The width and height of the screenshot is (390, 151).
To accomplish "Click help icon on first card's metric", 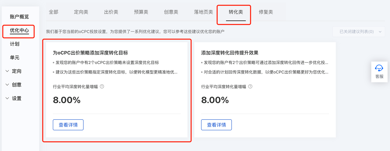I will pos(102,87).
